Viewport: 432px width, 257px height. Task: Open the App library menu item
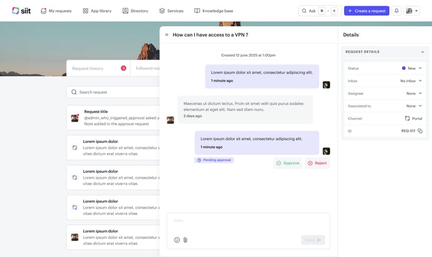98,11
